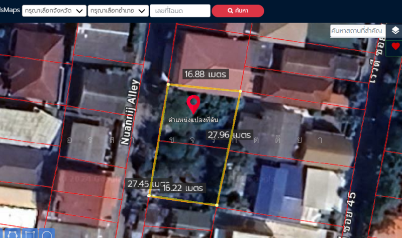402x238 pixels.
Task: Click the title deed number input field
Action: tap(180, 11)
